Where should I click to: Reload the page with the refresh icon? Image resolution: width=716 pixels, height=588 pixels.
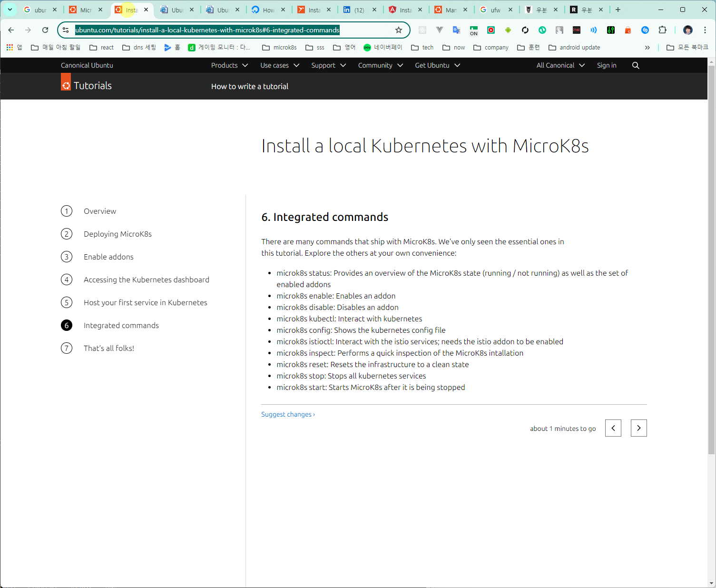(45, 30)
